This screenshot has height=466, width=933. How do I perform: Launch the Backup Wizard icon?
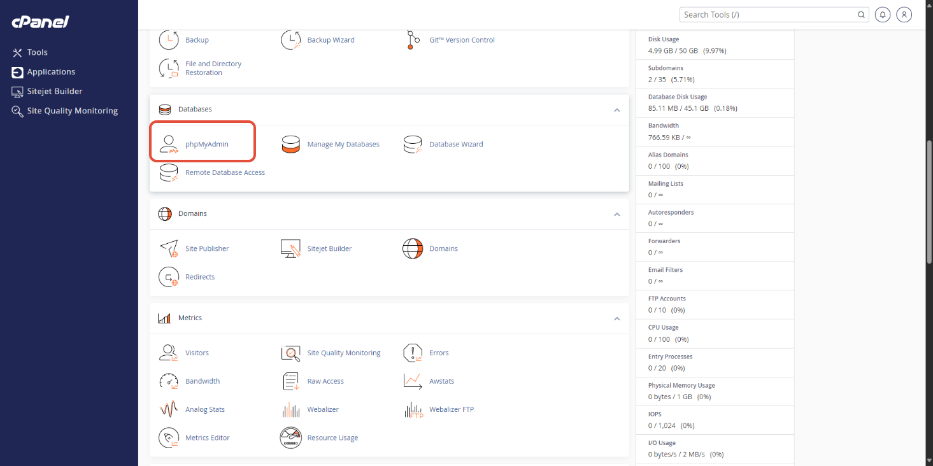291,39
